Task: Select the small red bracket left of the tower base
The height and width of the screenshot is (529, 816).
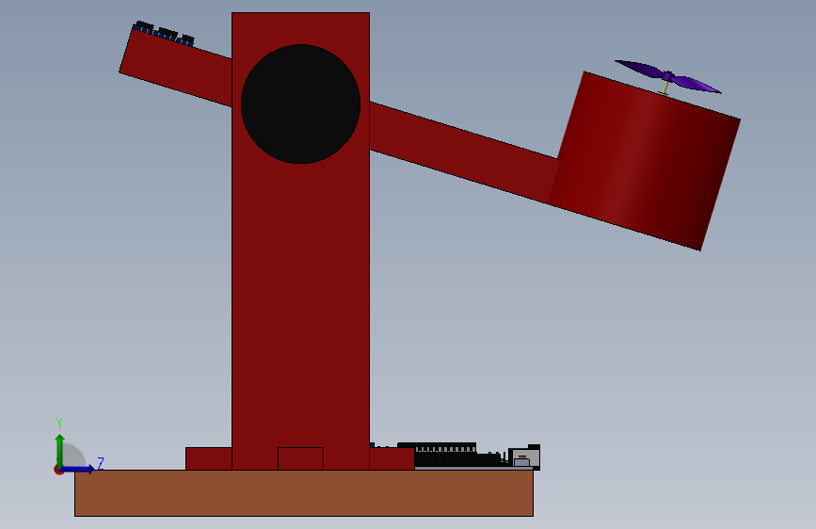Action: click(x=209, y=458)
